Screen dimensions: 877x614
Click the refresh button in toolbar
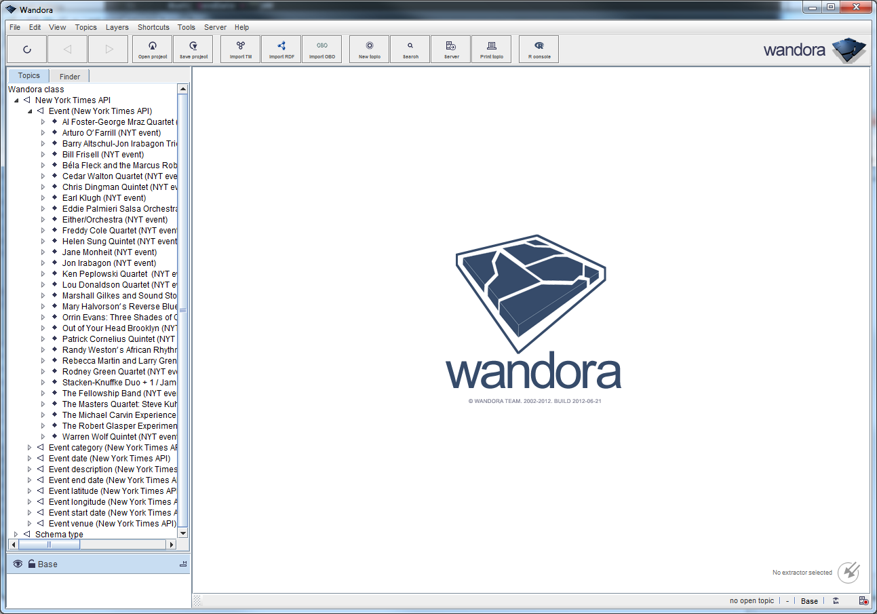(x=26, y=49)
